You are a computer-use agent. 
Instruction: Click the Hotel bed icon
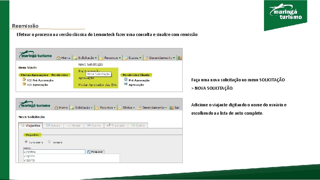69,125
